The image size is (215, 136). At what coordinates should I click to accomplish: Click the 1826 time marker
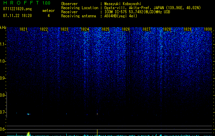126,29
